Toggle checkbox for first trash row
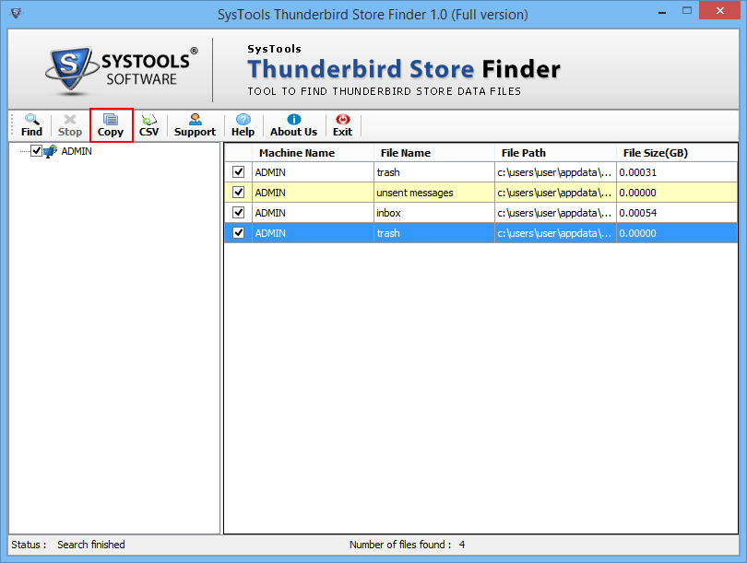747x563 pixels. (x=238, y=171)
